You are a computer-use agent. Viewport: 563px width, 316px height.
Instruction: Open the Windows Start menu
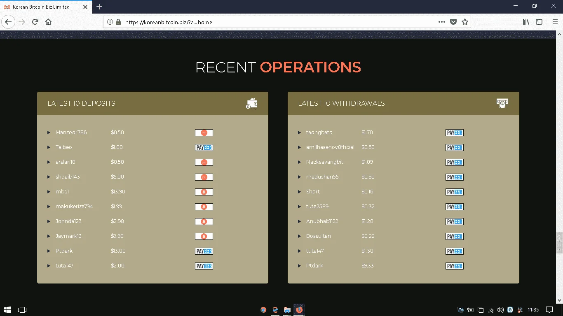click(7, 310)
